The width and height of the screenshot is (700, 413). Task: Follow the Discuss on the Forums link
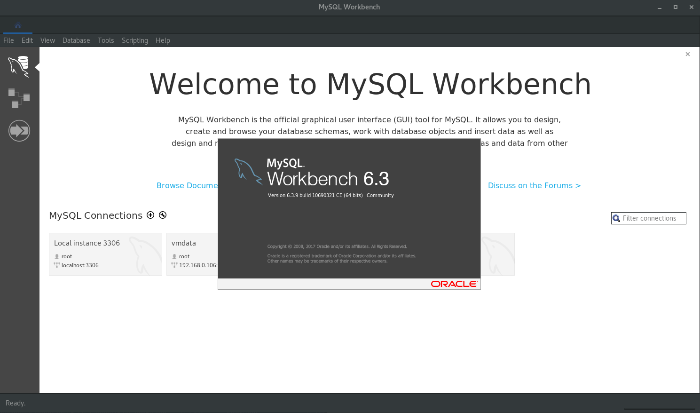[535, 185]
